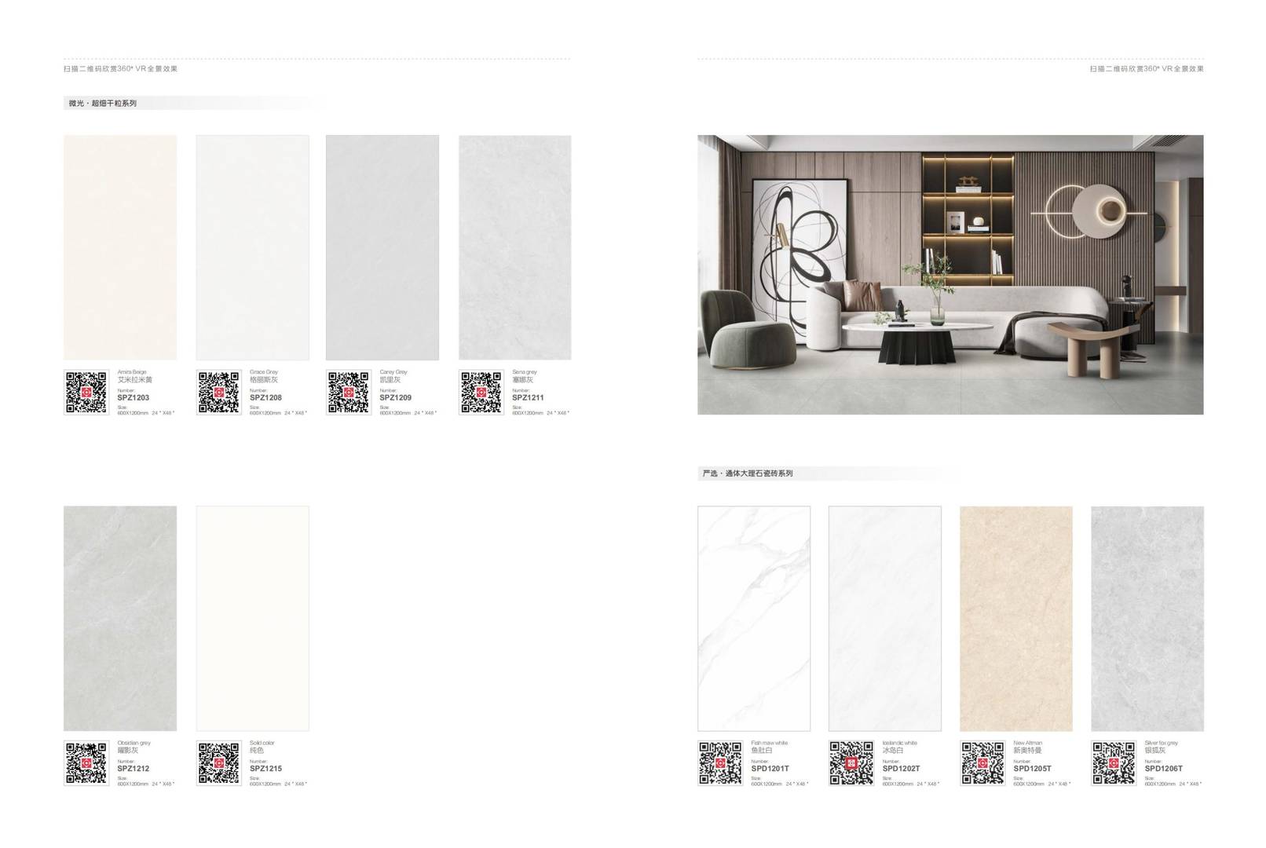Screen dimensions: 1266x848
Task: Click the SPZ1211 product number text
Action: [528, 398]
